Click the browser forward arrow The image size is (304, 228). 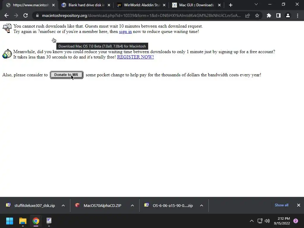coord(16,15)
